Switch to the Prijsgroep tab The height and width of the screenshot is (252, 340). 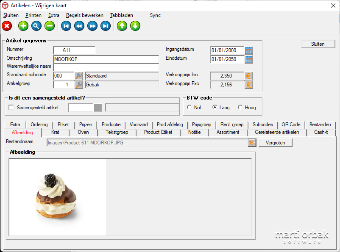click(201, 125)
